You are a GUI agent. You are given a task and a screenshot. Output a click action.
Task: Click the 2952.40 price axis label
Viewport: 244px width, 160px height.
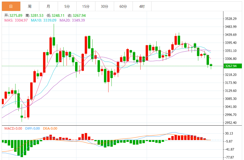click(x=231, y=123)
